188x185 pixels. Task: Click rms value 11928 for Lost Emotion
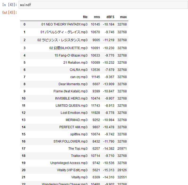95,113
